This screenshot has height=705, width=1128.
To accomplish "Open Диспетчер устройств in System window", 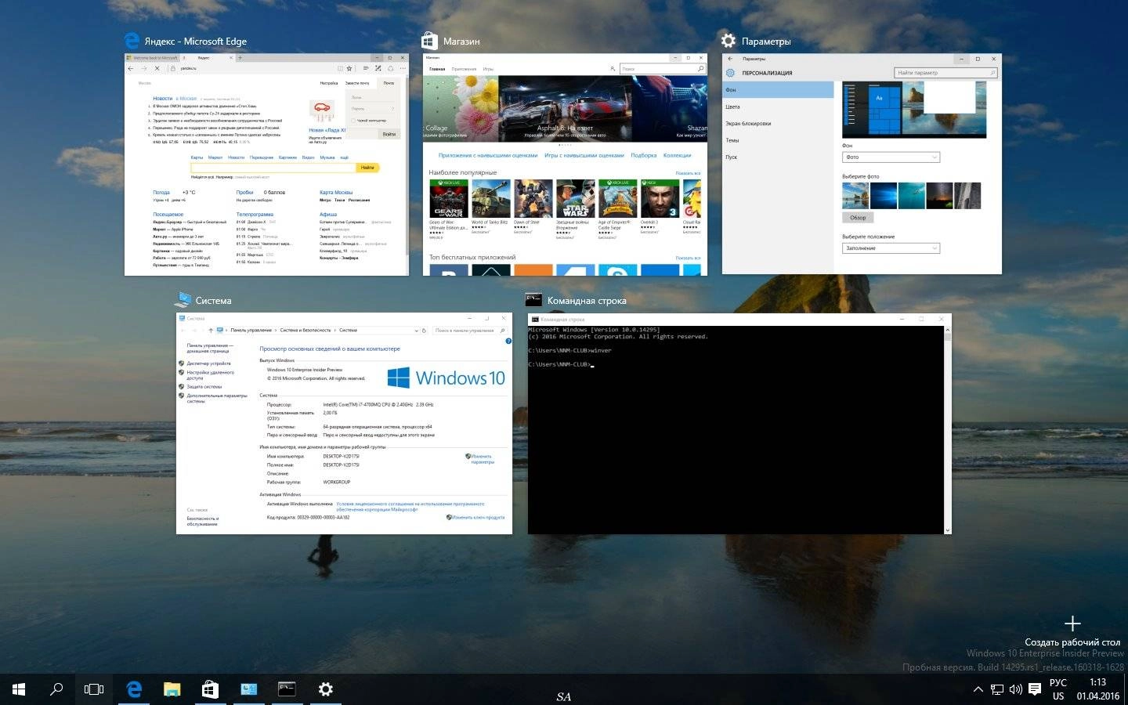I will coord(208,363).
